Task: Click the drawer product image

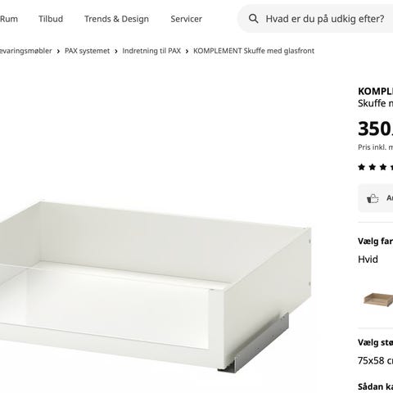Action: pyautogui.click(x=156, y=287)
